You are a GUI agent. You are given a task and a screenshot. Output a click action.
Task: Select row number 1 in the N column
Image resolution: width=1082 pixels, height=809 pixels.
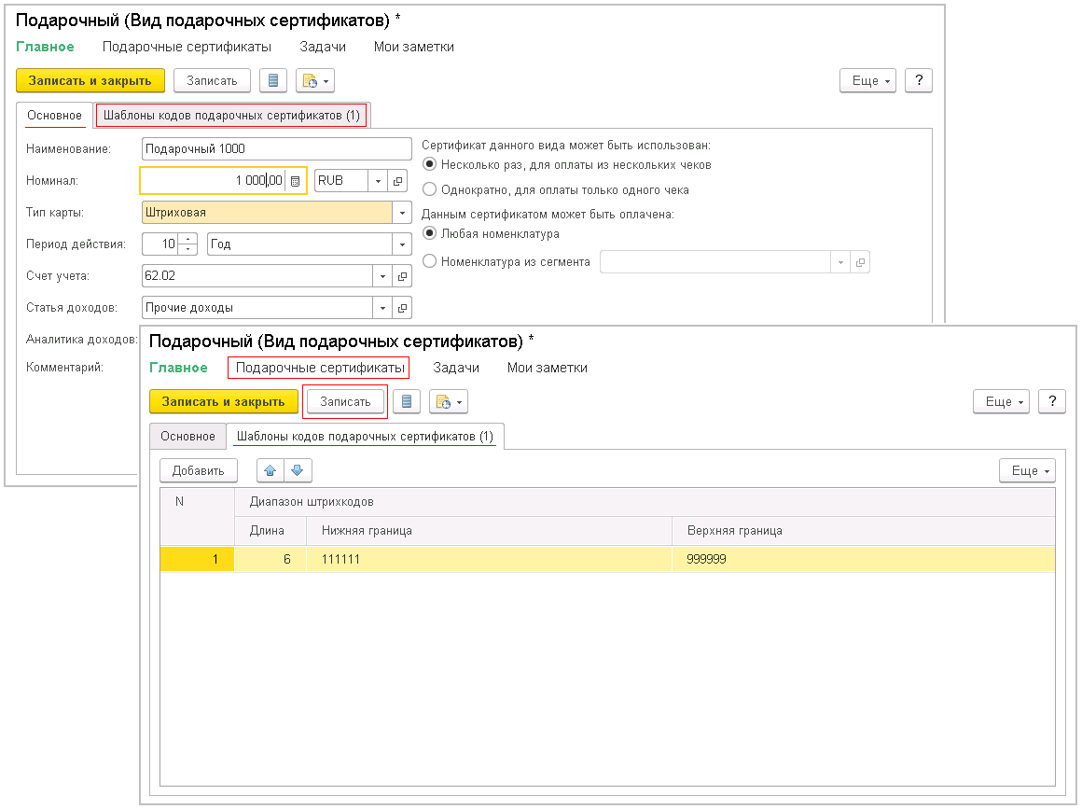pyautogui.click(x=198, y=559)
